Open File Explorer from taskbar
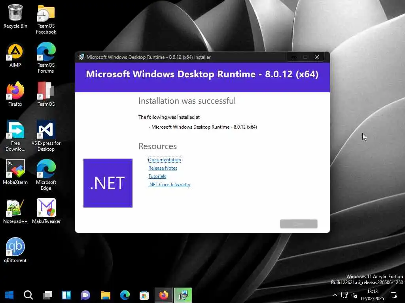This screenshot has height=303, width=405. click(x=105, y=295)
